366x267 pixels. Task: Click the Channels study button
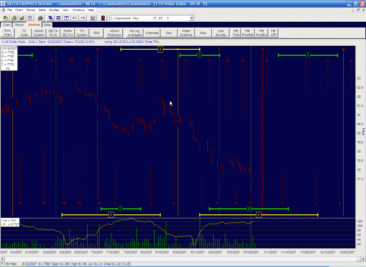pos(152,33)
